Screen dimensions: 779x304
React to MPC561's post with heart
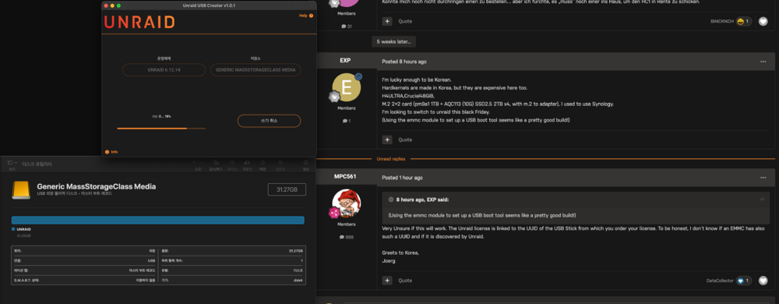coord(763,281)
